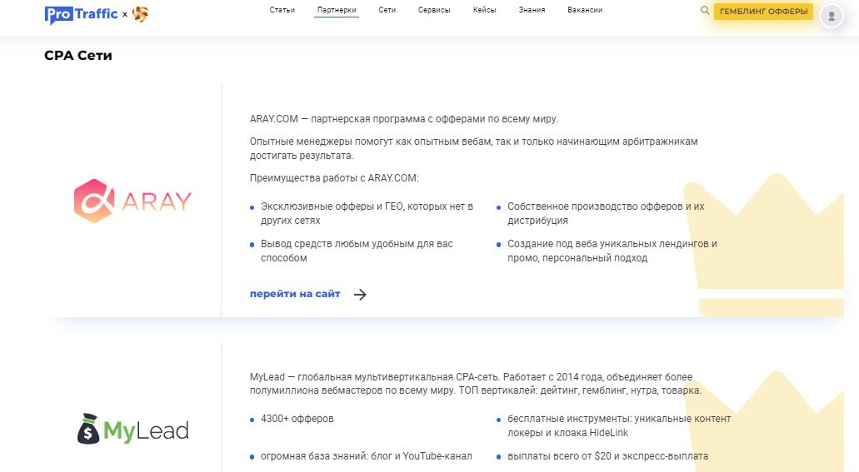The height and width of the screenshot is (472, 859).
Task: Click the orange partner logo beside ProTraffic
Action: click(x=140, y=13)
